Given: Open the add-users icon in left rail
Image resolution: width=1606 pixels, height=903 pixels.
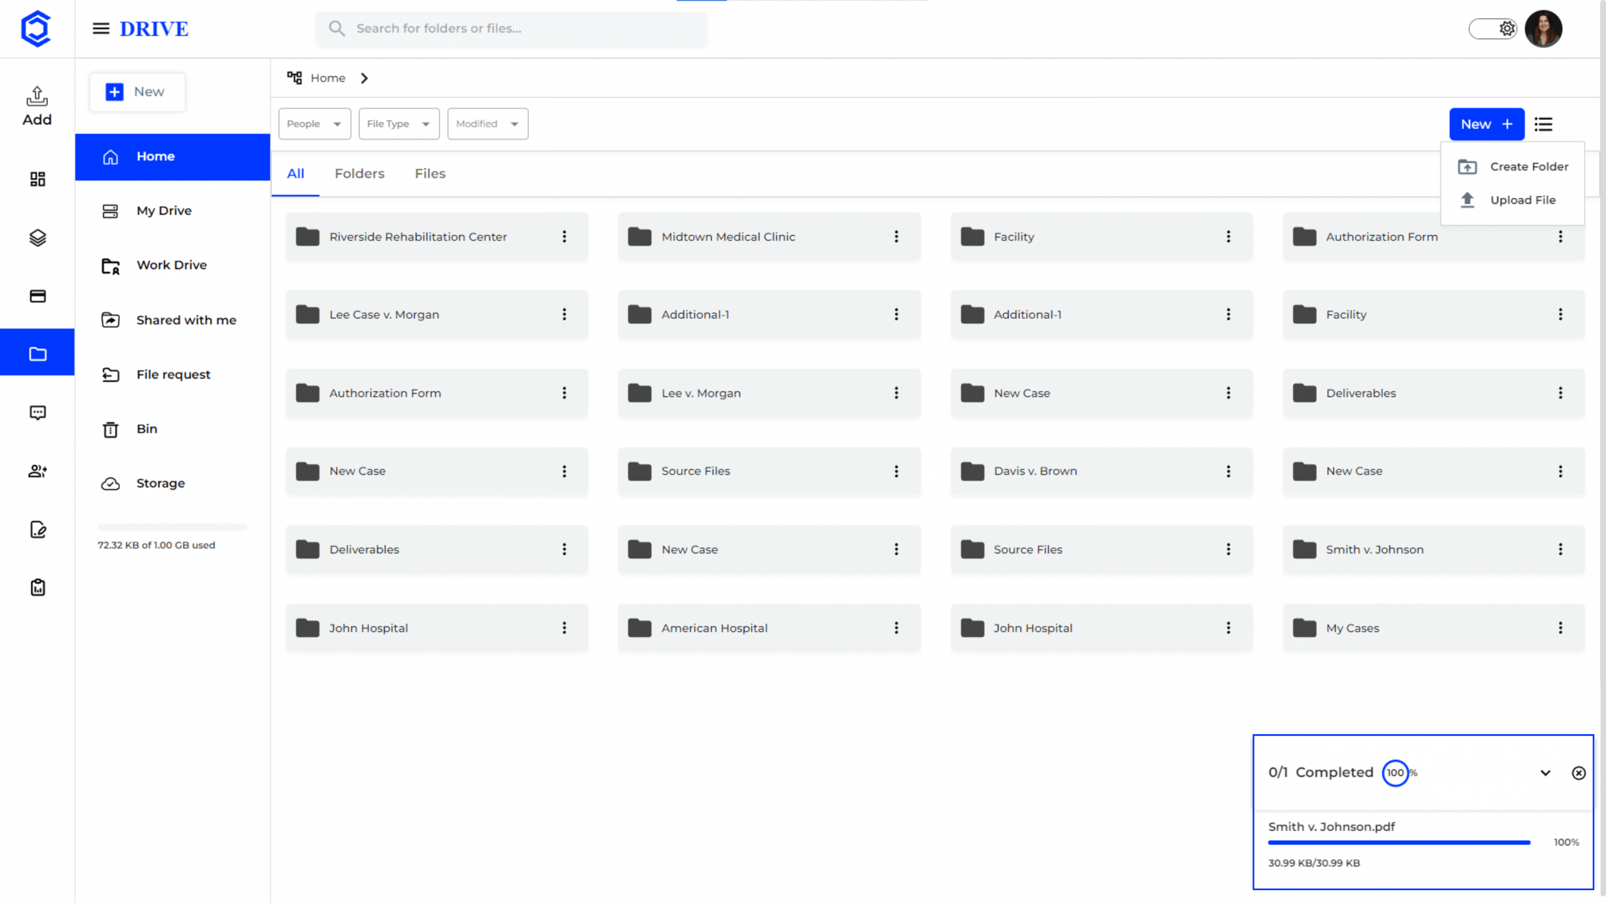Looking at the screenshot, I should 37,471.
